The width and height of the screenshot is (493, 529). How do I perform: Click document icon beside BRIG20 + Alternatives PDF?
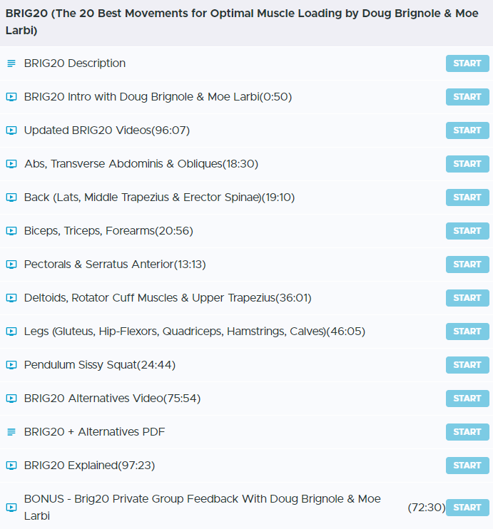tap(11, 432)
